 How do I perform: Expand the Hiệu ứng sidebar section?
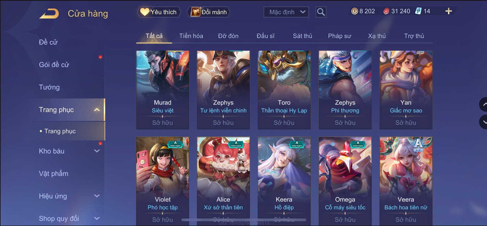[x=97, y=196]
